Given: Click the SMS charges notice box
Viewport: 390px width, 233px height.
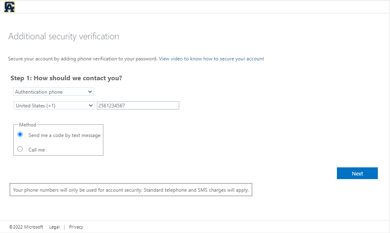Looking at the screenshot, I should (131, 190).
